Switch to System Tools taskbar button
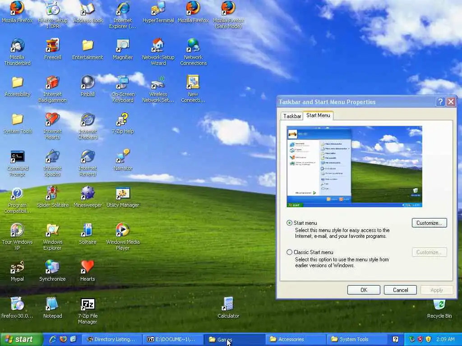Image resolution: width=462 pixels, height=346 pixels. [357, 339]
